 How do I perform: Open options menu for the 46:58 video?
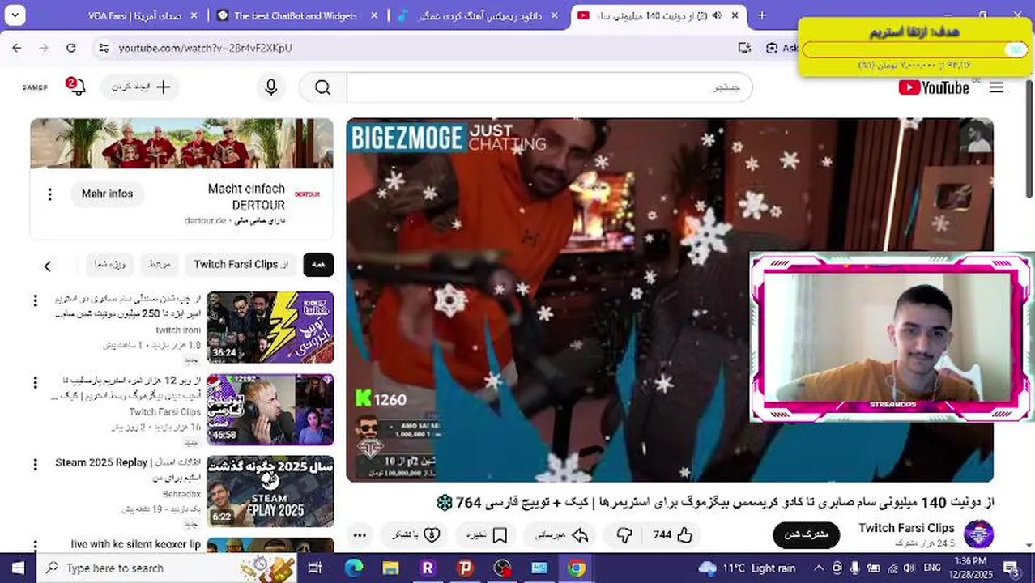[35, 383]
